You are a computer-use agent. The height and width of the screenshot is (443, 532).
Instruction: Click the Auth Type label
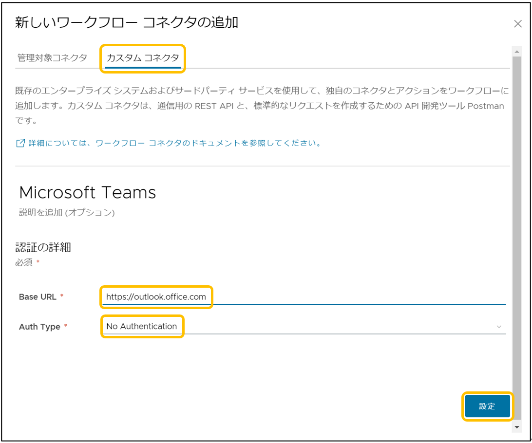click(x=39, y=327)
